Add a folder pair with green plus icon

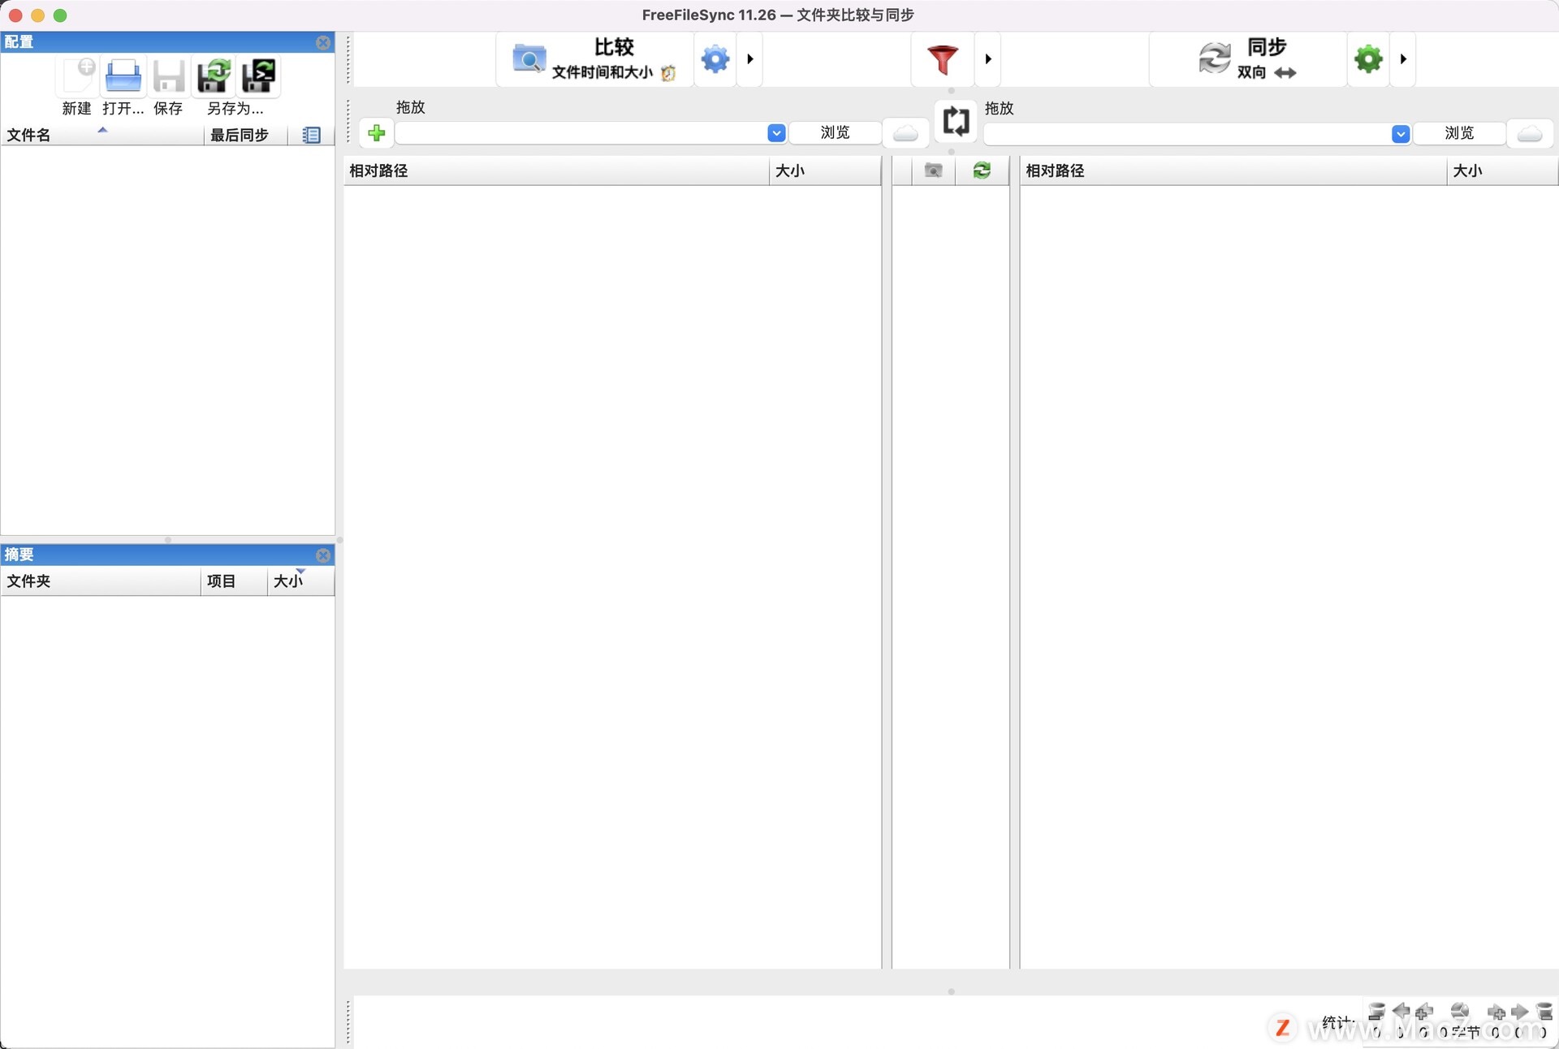click(x=376, y=132)
